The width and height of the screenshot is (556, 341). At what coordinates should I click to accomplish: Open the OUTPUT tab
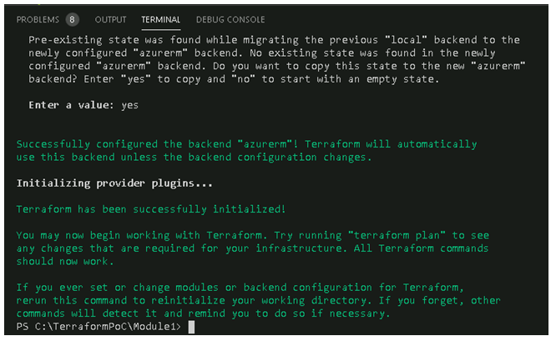(111, 19)
